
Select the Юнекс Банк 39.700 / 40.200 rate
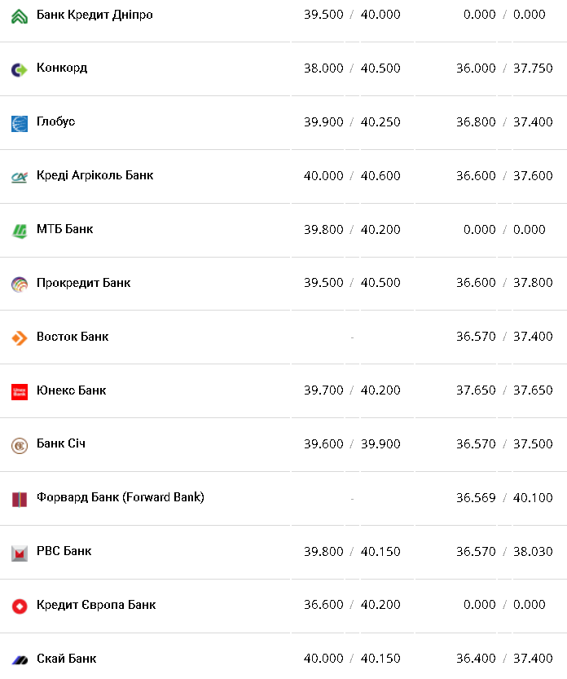[x=352, y=390]
